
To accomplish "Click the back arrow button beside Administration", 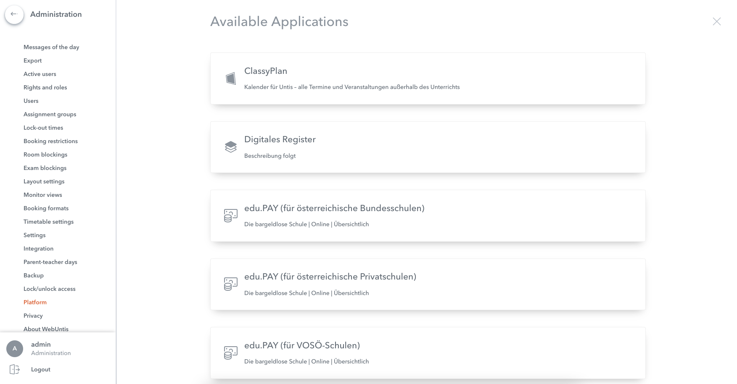I will pyautogui.click(x=14, y=14).
